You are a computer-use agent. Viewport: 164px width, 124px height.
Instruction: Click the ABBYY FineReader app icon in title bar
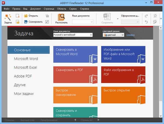tap(3, 3)
